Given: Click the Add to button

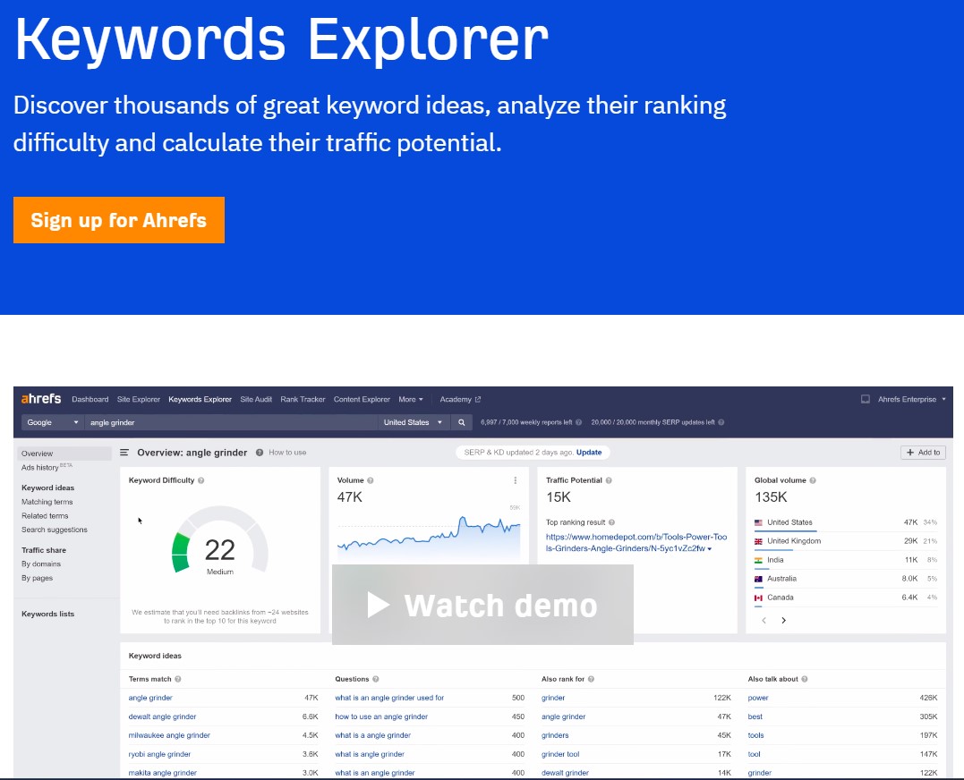Looking at the screenshot, I should pyautogui.click(x=924, y=453).
